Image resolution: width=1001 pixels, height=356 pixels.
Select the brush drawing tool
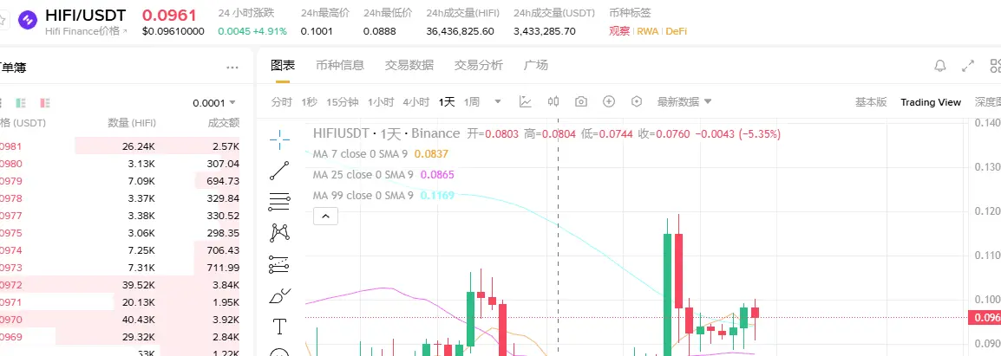click(x=280, y=295)
